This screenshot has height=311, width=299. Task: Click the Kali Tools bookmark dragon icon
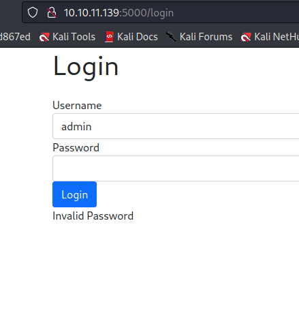click(44, 37)
